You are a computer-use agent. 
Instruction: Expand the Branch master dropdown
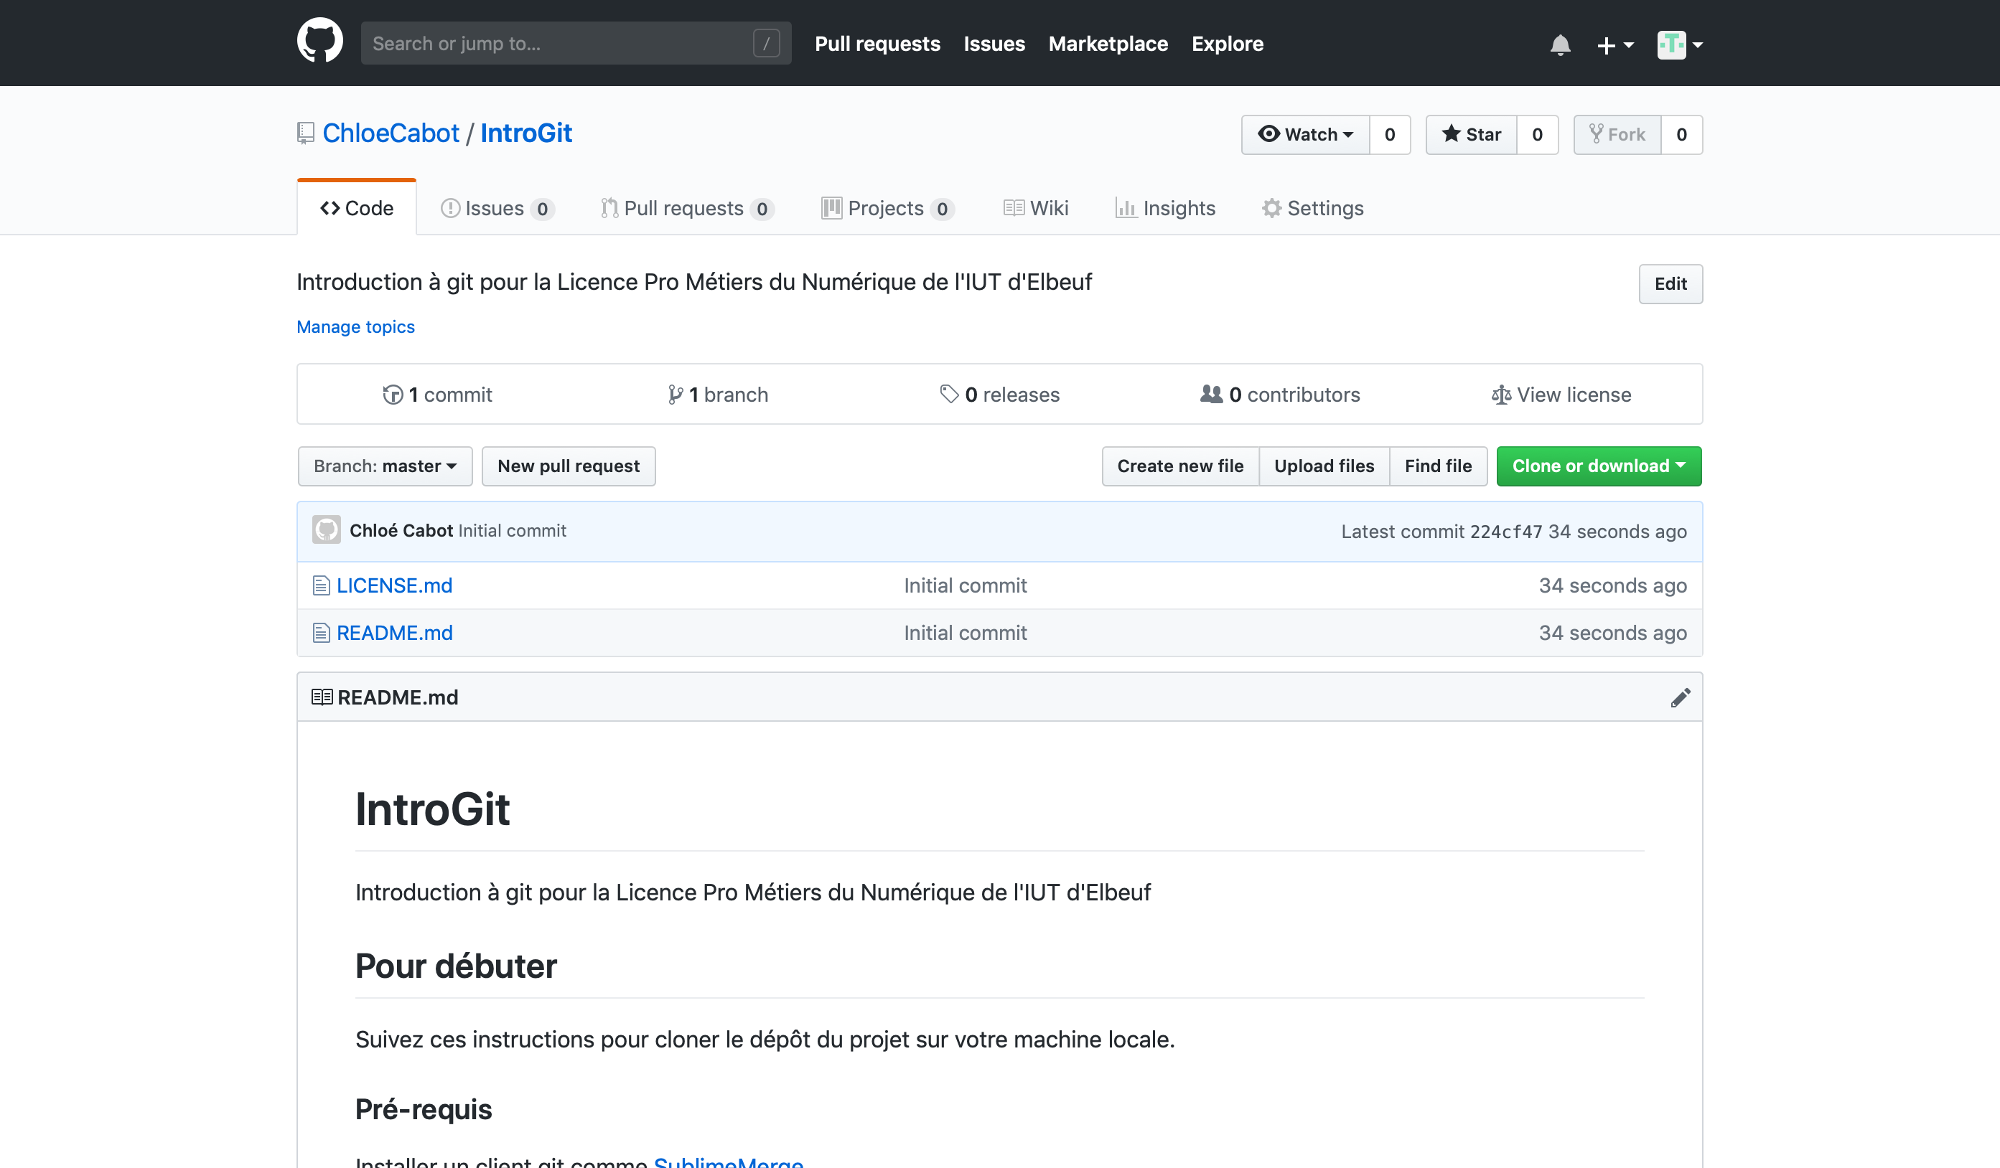tap(384, 466)
